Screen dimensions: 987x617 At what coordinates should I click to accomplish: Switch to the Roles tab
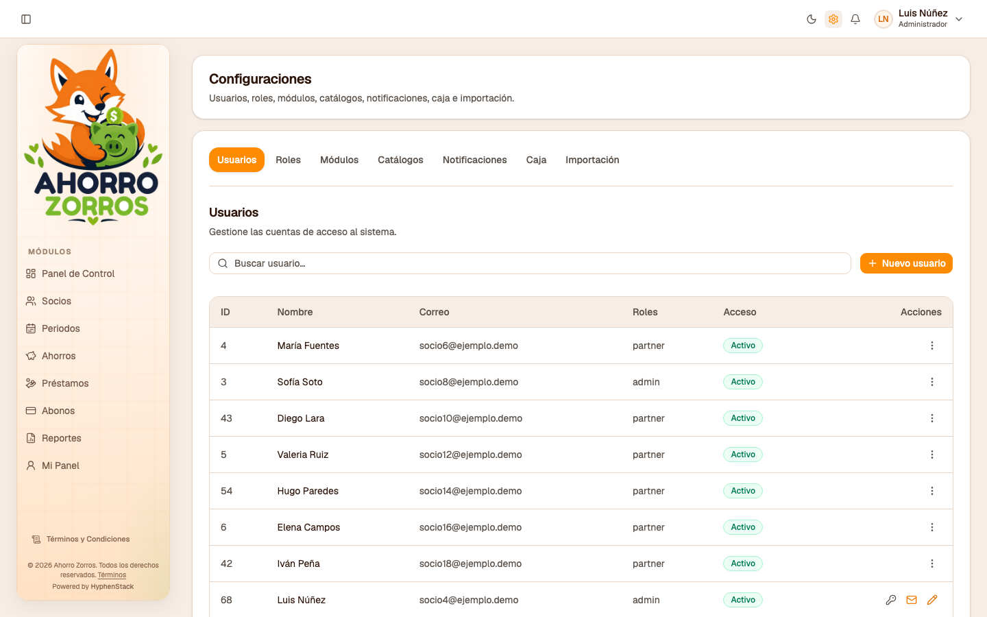coord(288,160)
